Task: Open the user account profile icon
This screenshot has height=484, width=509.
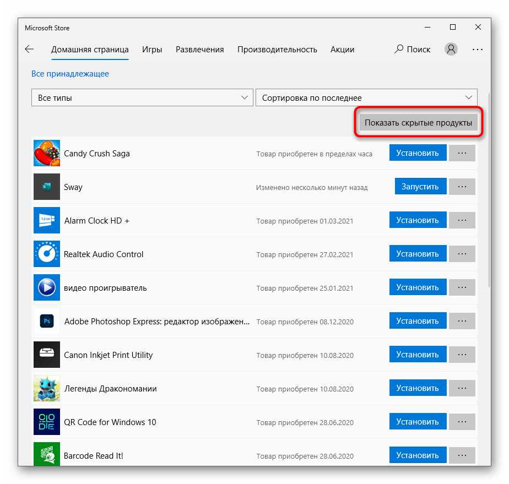Action: [451, 49]
